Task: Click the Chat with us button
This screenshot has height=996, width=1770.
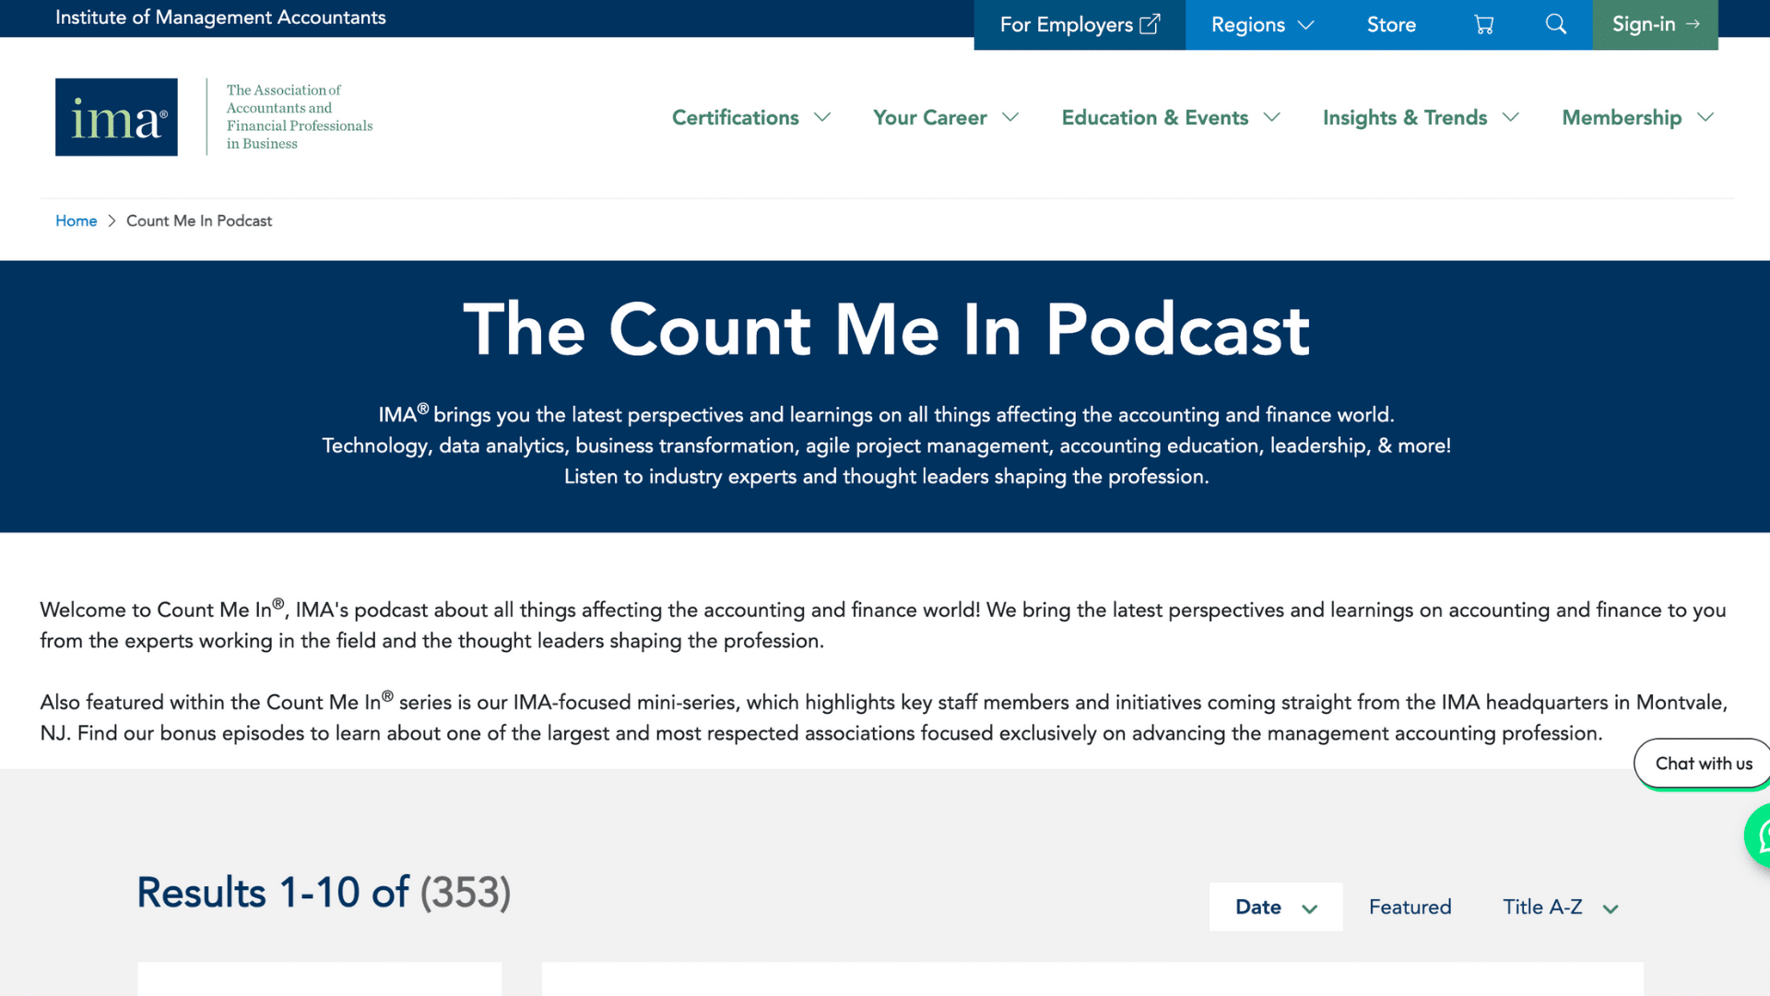Action: (x=1702, y=764)
